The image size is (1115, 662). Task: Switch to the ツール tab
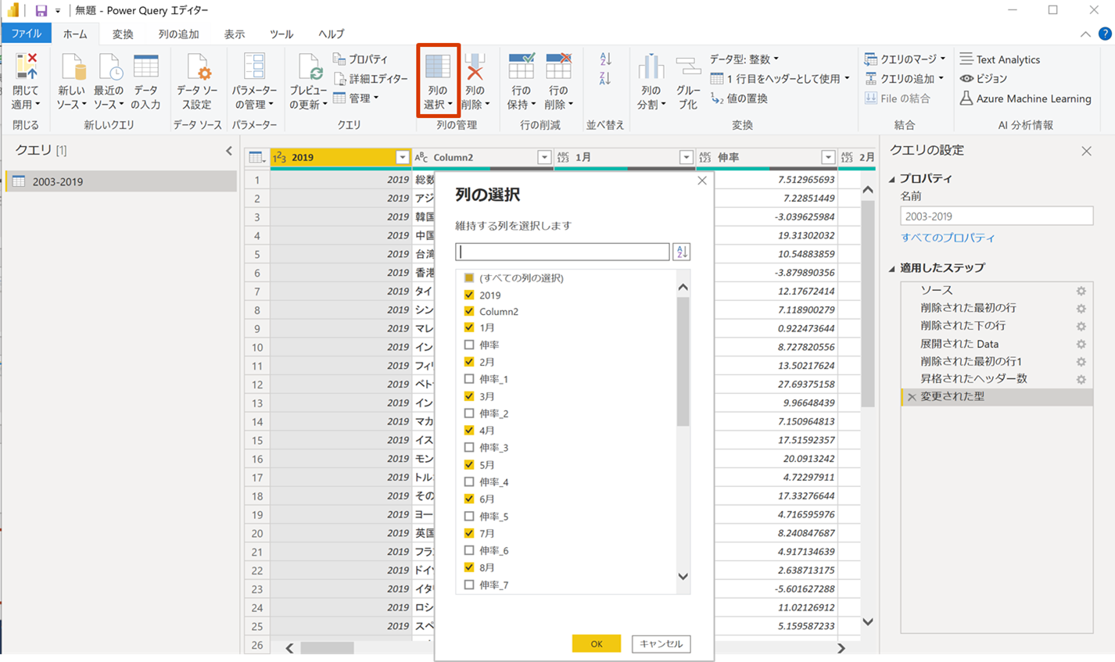tap(281, 34)
